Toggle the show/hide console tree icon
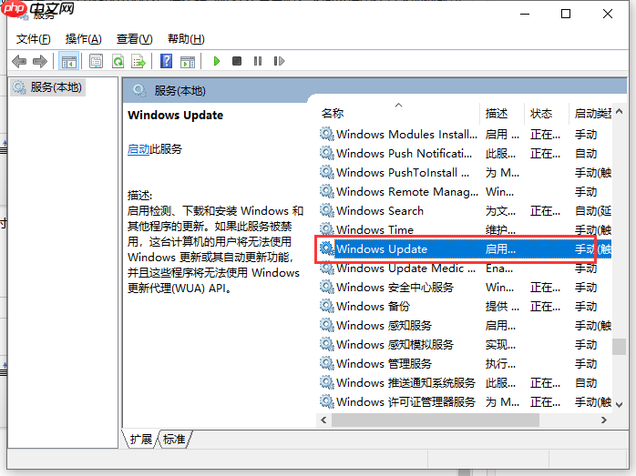Screen dimensions: 636x476 pyautogui.click(x=69, y=62)
